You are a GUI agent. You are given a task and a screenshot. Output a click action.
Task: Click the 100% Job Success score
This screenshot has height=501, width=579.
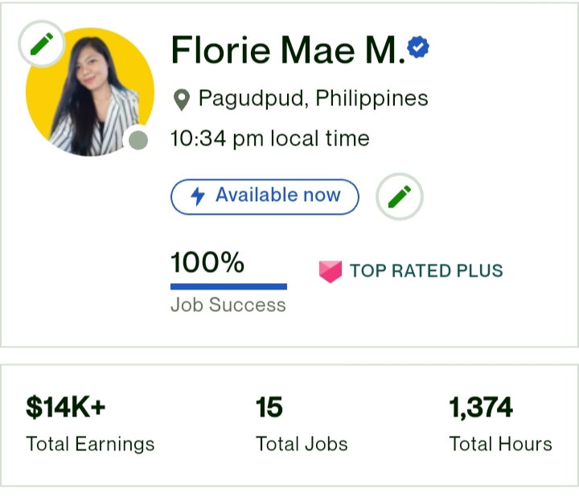click(207, 262)
